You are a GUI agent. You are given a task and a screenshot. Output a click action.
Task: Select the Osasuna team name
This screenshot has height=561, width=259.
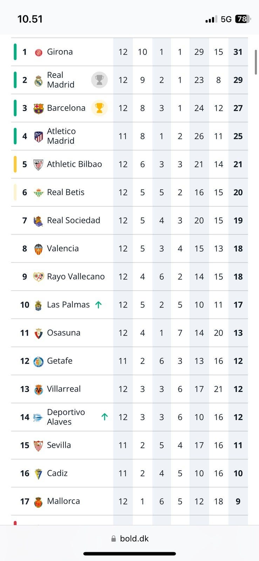pyautogui.click(x=63, y=333)
